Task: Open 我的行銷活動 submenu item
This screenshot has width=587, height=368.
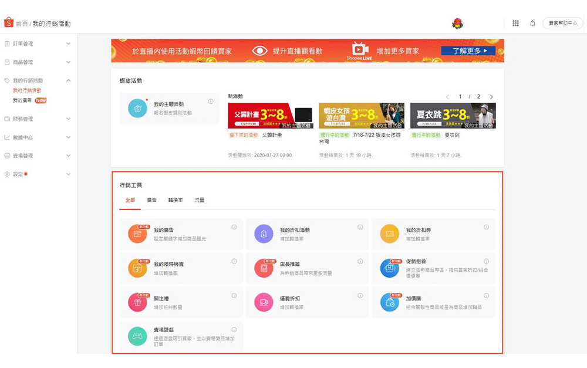Action: pyautogui.click(x=27, y=90)
